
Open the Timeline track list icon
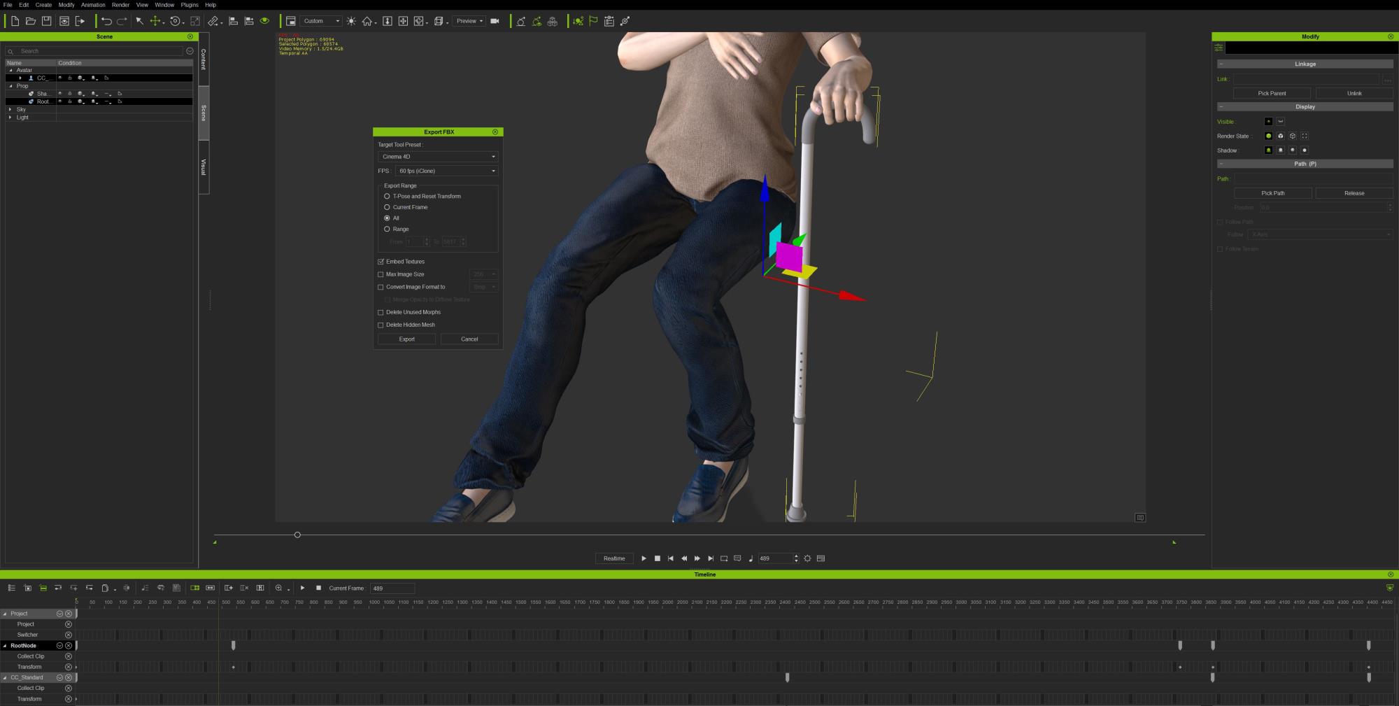[11, 588]
